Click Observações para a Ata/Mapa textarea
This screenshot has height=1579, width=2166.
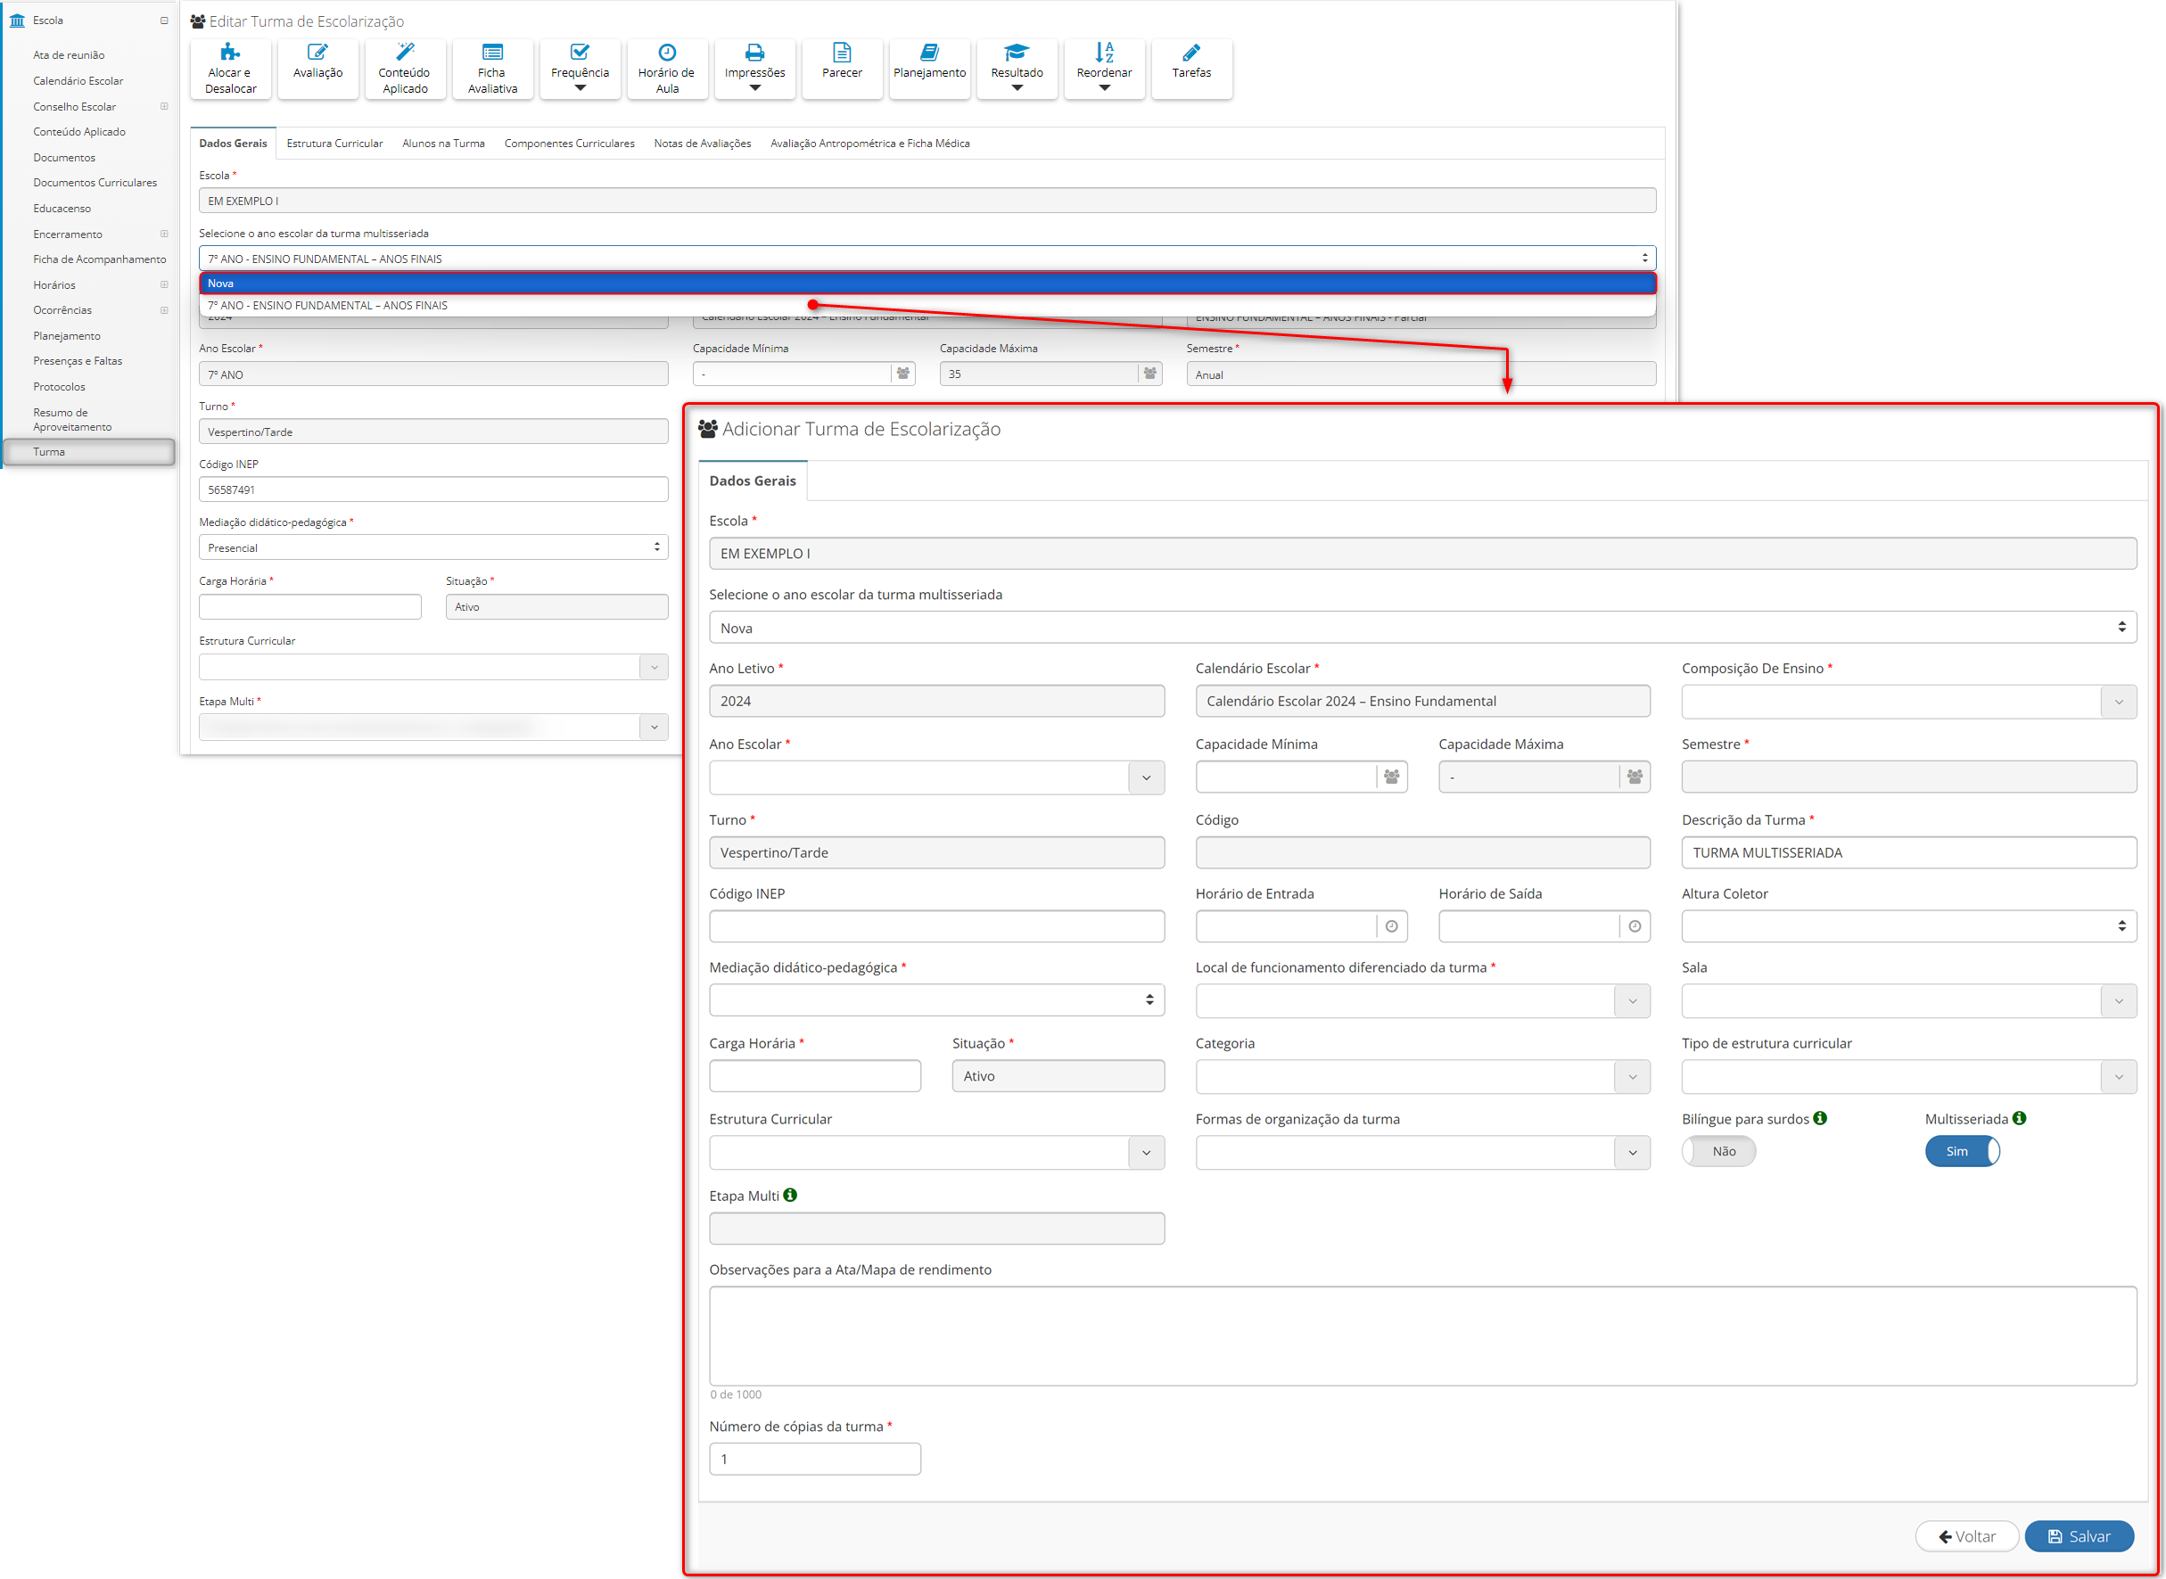click(1422, 1336)
